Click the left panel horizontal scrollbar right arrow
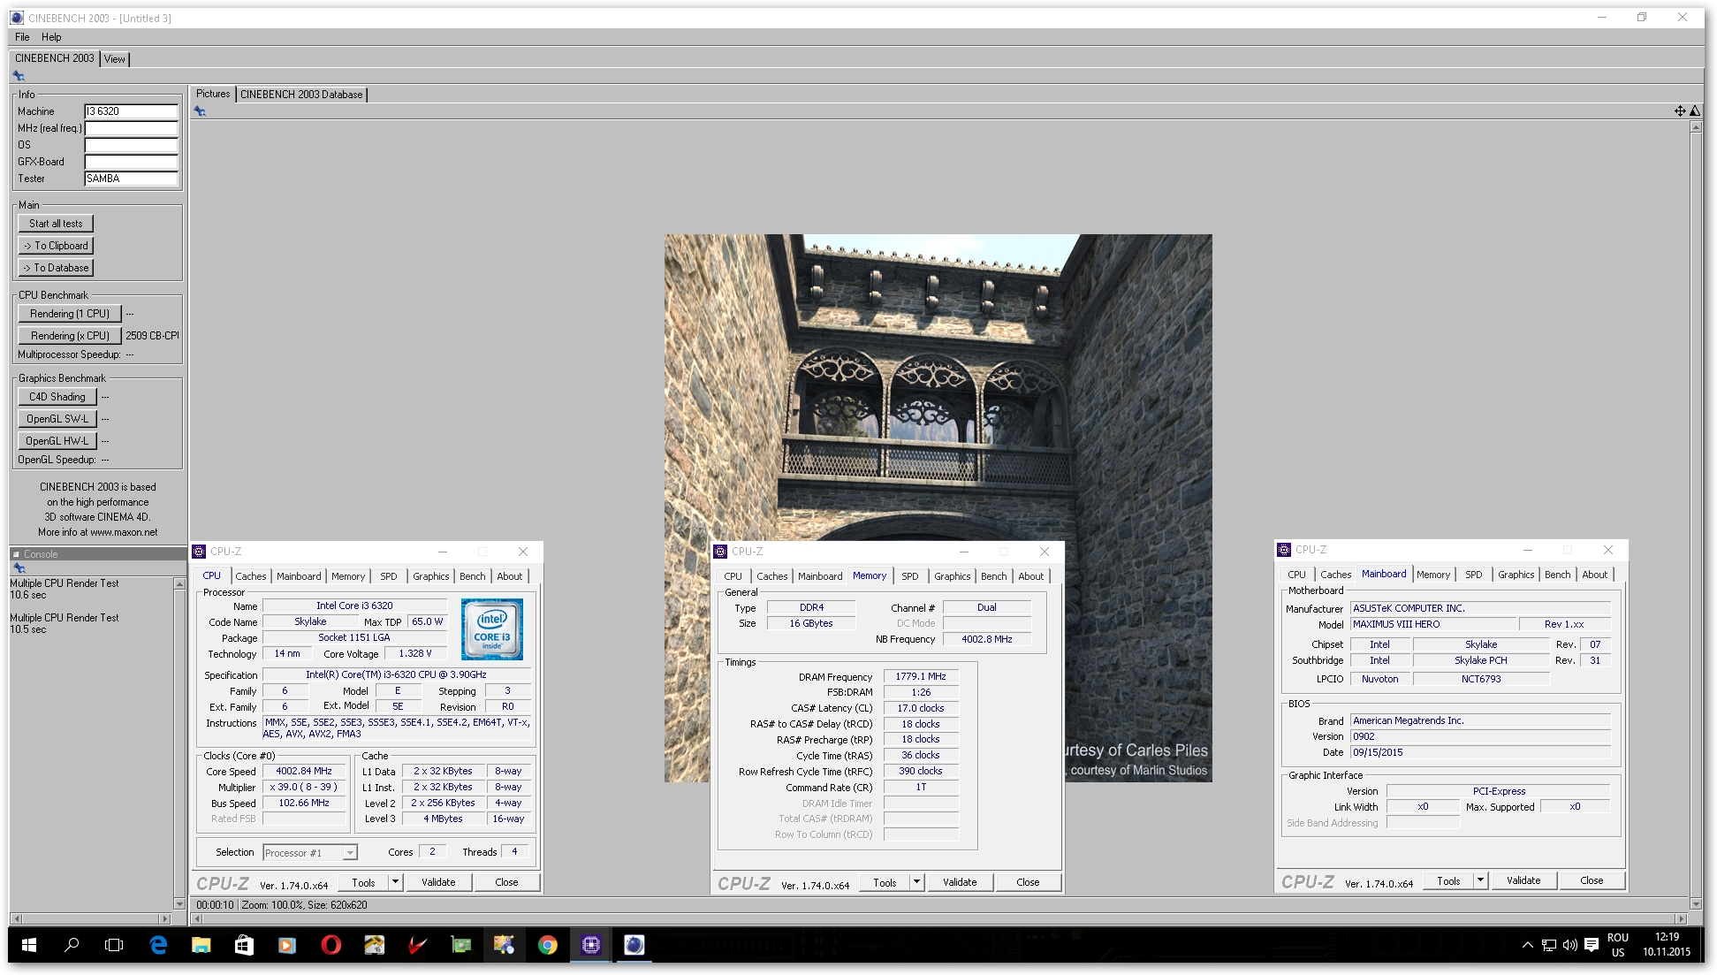 (x=164, y=918)
